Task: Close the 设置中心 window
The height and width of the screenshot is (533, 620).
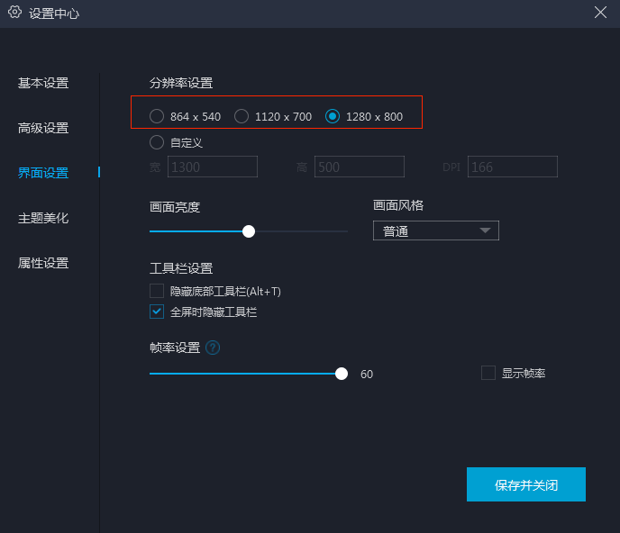Action: pyautogui.click(x=600, y=13)
